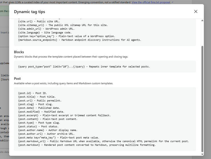Screen dimensions: 211x159
Task: Click the Blocks section heading
Action: [19, 52]
